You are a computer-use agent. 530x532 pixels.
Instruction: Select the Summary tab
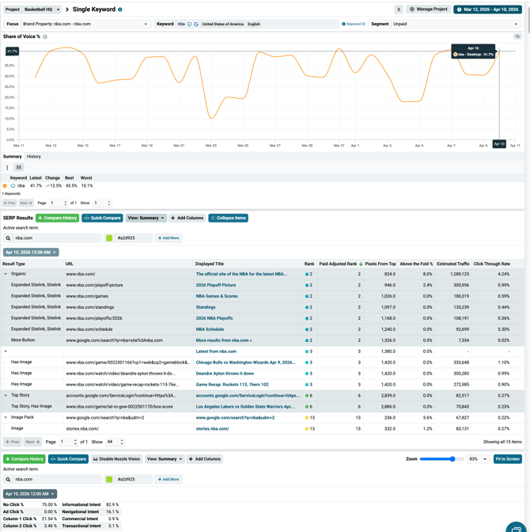pos(12,157)
